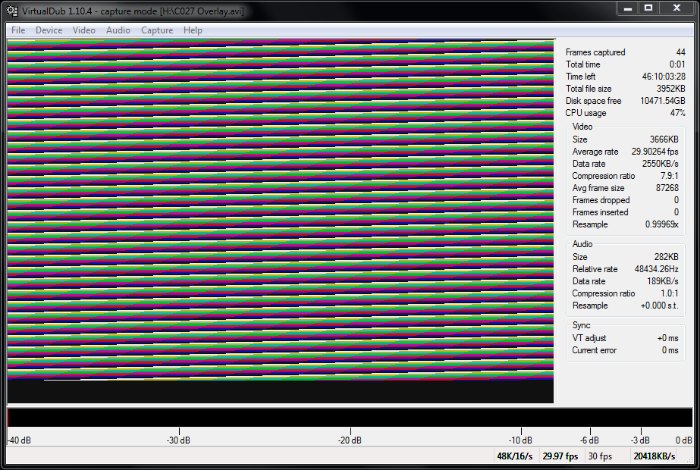Click the Current error value 0 ms

(x=670, y=350)
